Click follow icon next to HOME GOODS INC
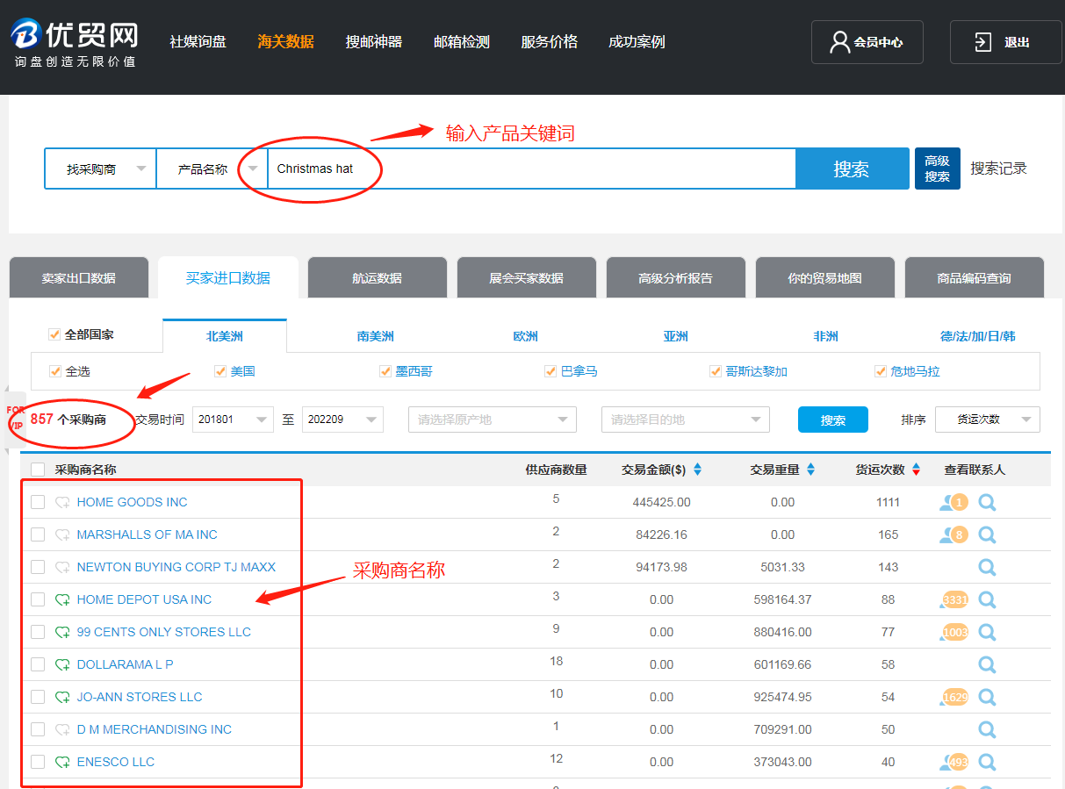The height and width of the screenshot is (789, 1065). click(62, 503)
